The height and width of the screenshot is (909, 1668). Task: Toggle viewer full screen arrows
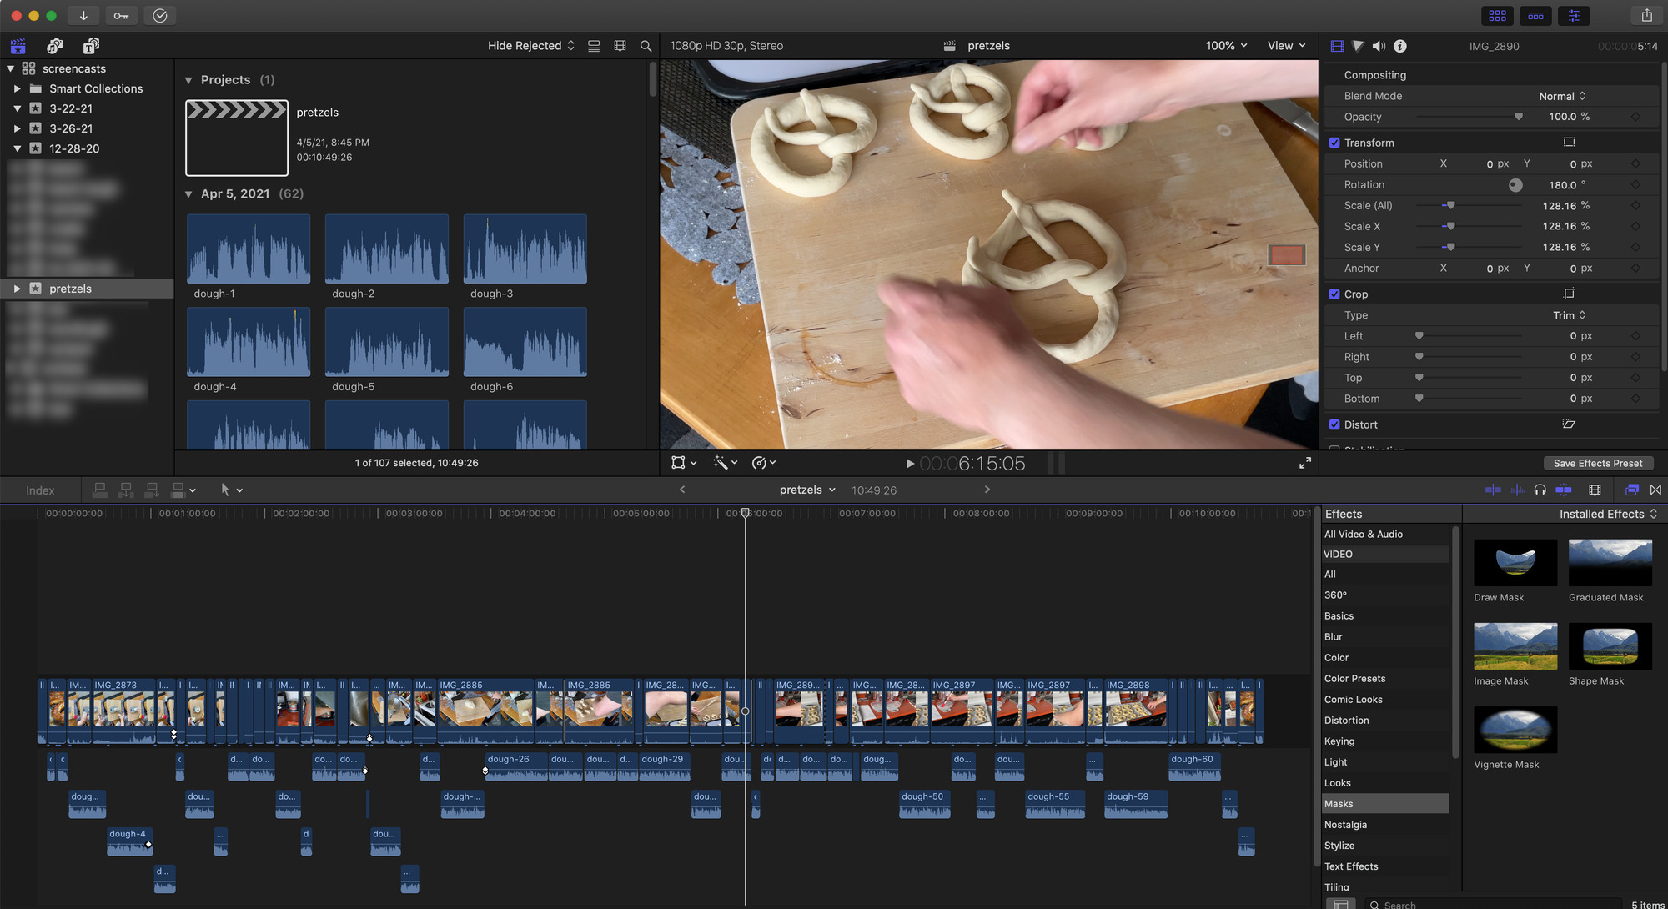pos(1304,463)
